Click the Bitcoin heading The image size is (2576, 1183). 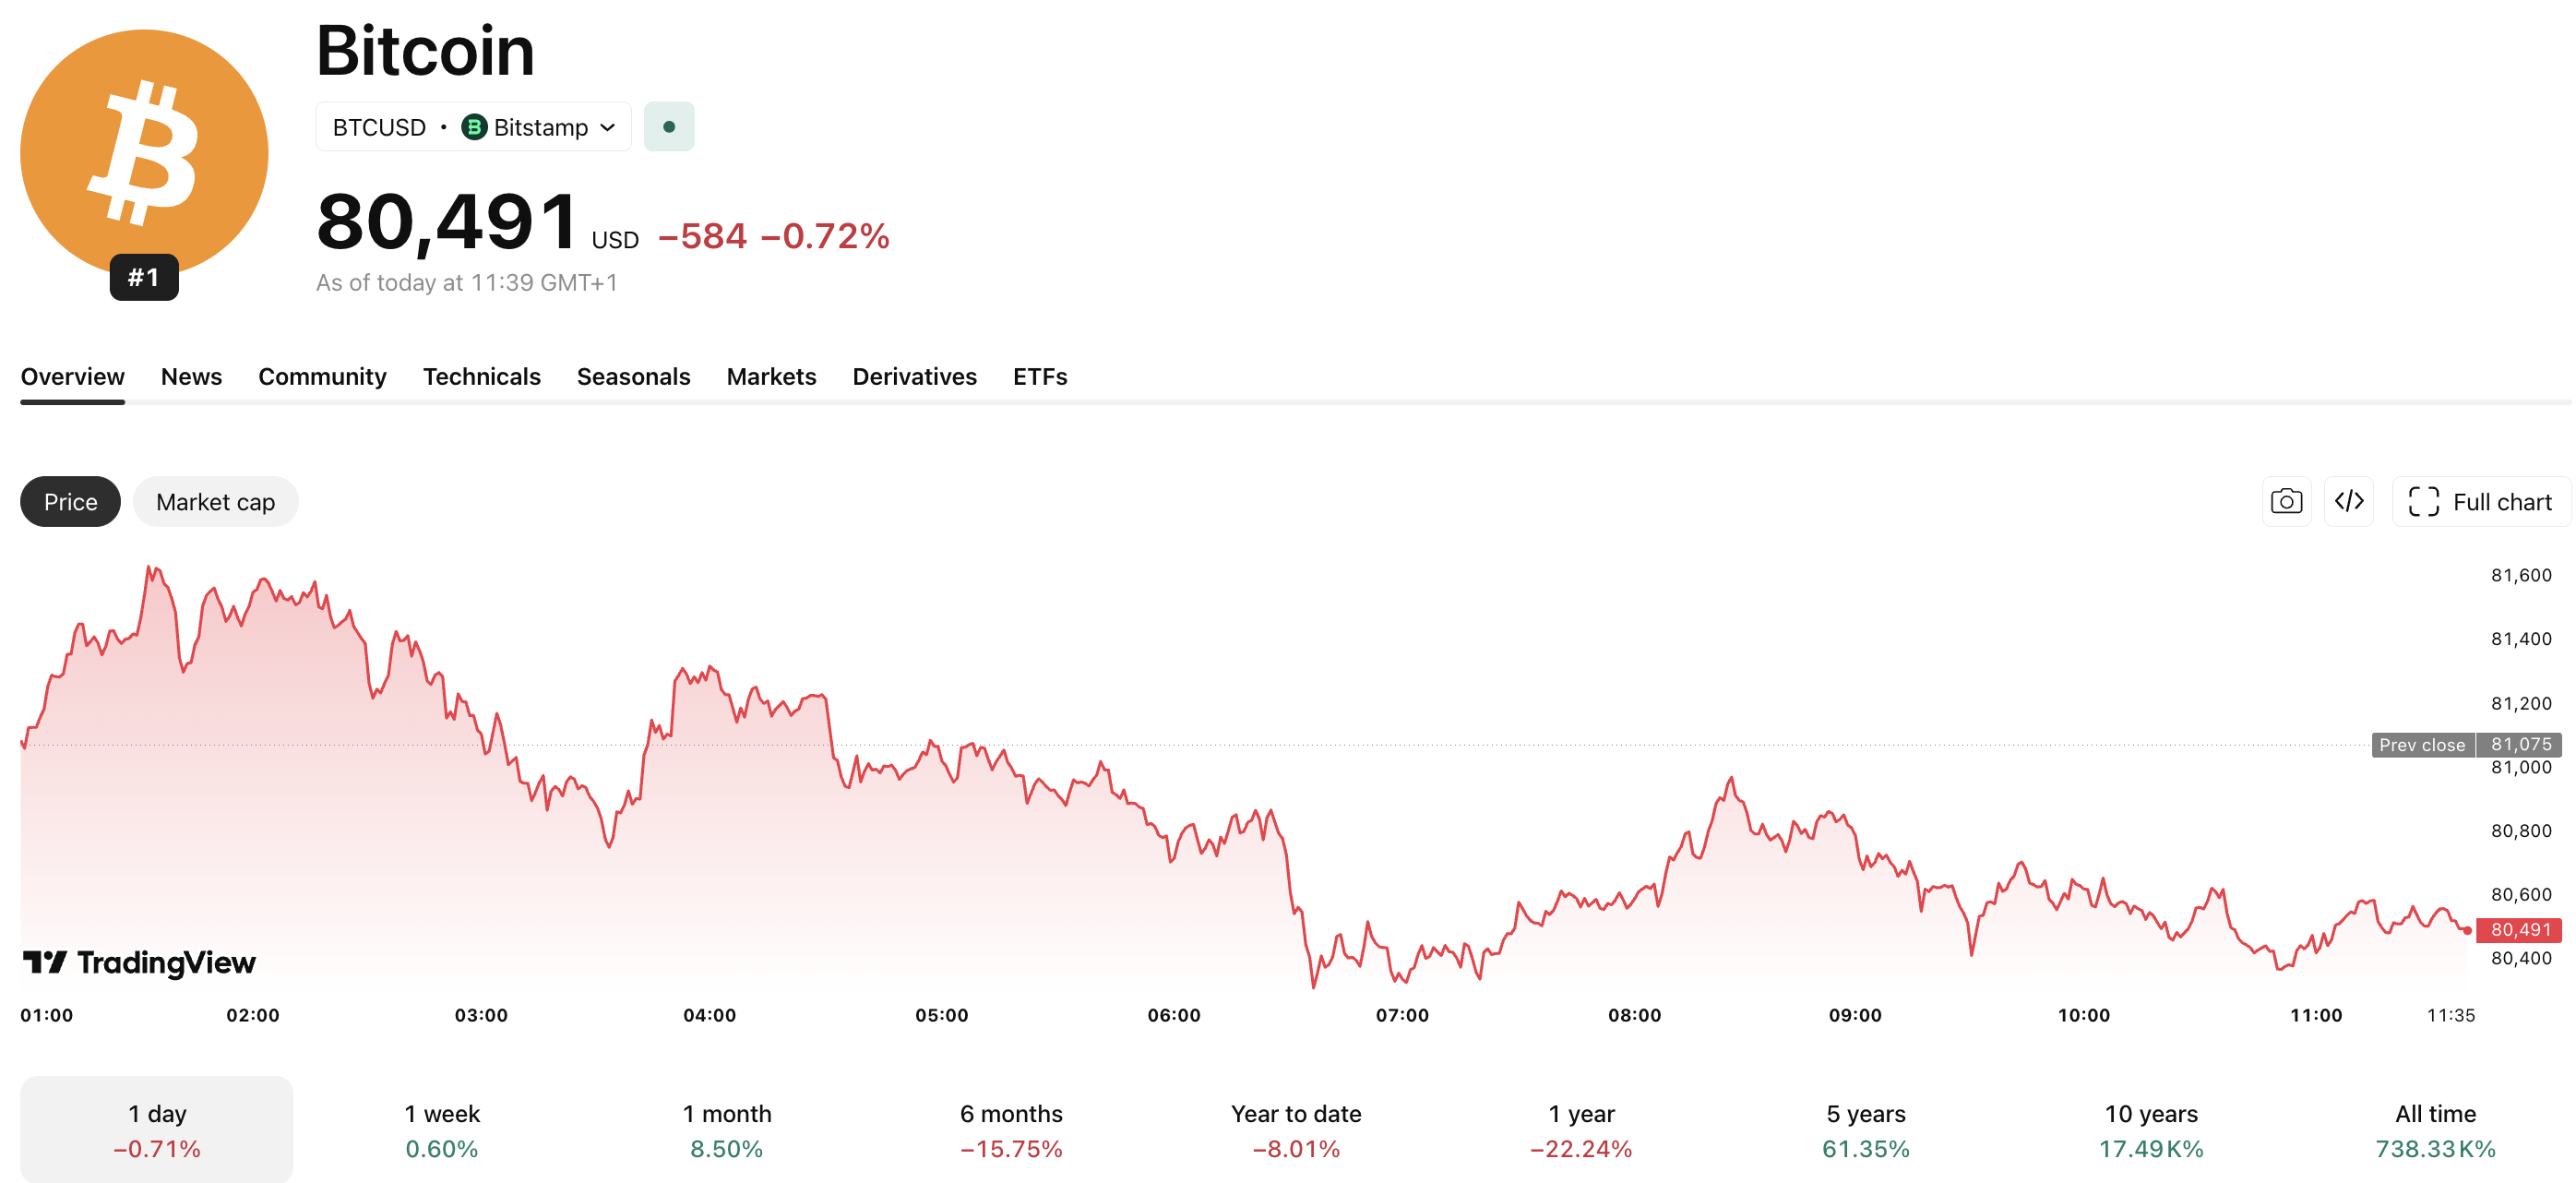click(x=425, y=50)
